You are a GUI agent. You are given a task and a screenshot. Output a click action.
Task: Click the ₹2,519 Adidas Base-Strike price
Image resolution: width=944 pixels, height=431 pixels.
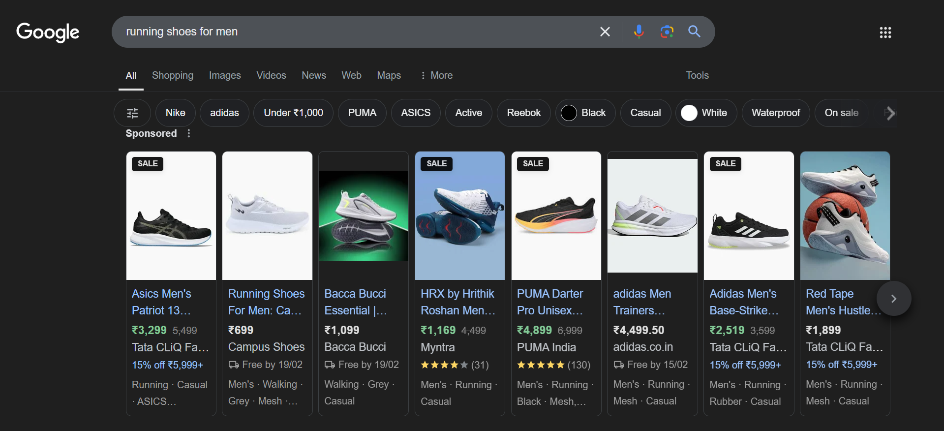coord(727,330)
